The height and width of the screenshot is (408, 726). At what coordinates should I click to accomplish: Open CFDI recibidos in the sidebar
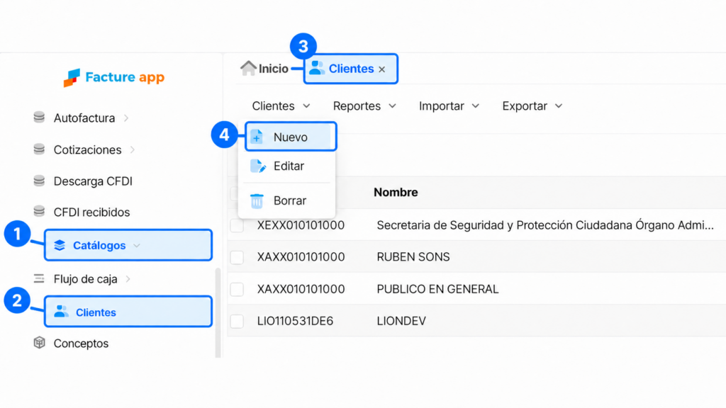pos(91,212)
